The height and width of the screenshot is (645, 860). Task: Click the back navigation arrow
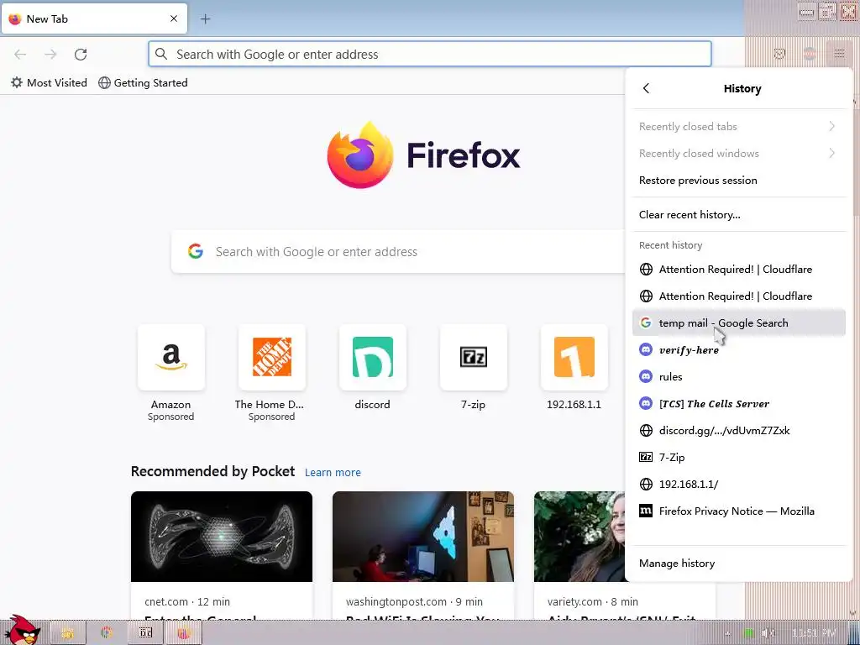(x=20, y=55)
